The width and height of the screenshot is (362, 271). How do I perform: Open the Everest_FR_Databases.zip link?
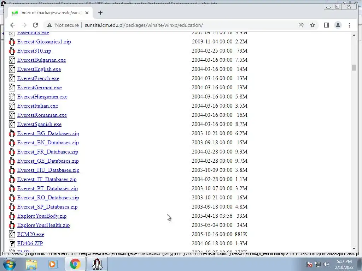pyautogui.click(x=48, y=152)
